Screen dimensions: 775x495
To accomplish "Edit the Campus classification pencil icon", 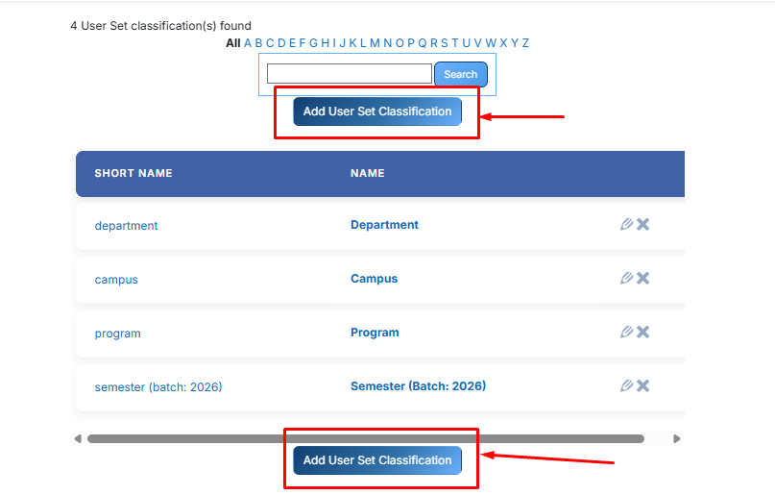I will tap(627, 279).
